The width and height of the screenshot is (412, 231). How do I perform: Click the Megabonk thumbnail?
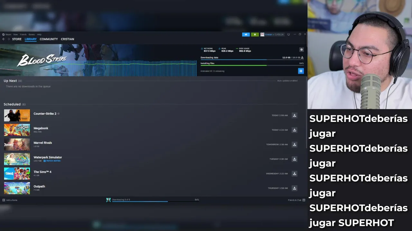17,130
